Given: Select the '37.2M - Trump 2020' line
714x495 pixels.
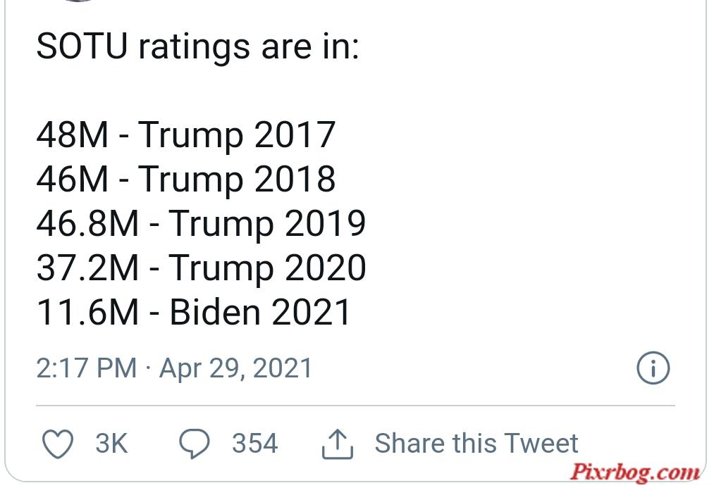Looking at the screenshot, I should [x=202, y=268].
